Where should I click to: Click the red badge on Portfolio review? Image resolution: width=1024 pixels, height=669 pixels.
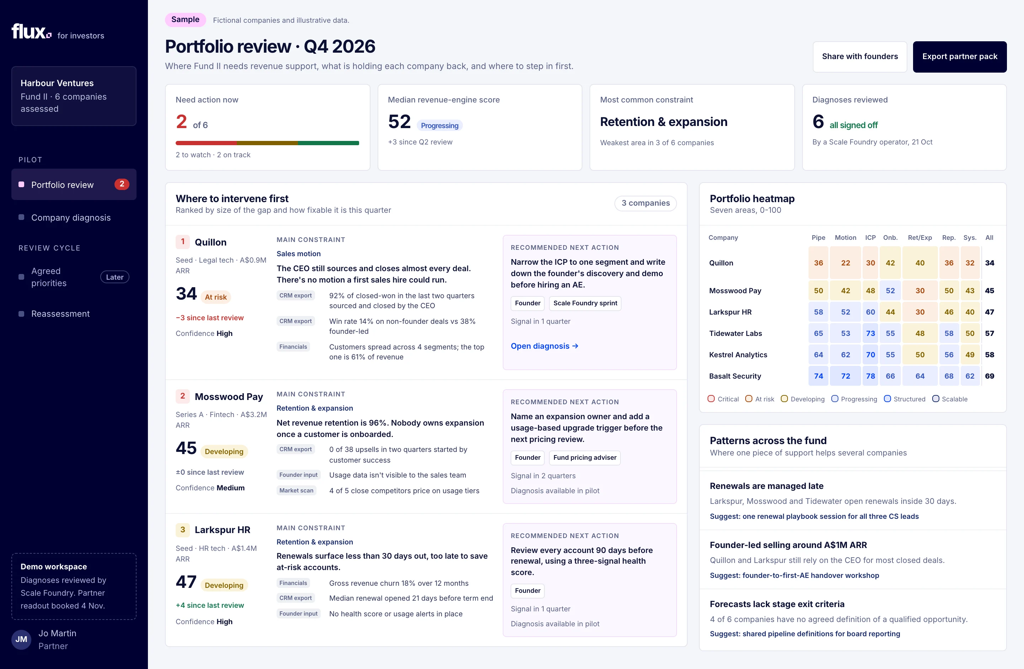click(x=122, y=184)
